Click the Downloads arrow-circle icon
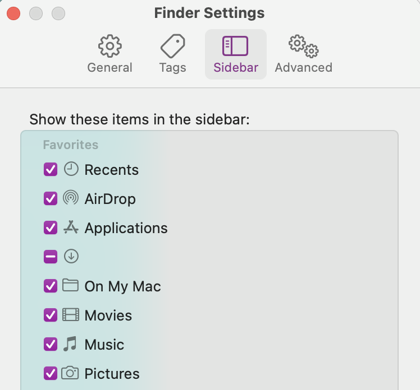The width and height of the screenshot is (420, 390). [71, 257]
